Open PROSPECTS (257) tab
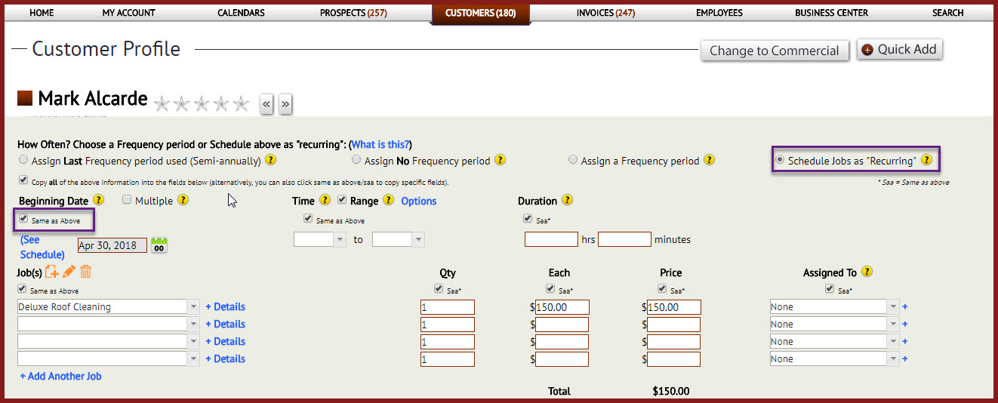 [x=353, y=13]
